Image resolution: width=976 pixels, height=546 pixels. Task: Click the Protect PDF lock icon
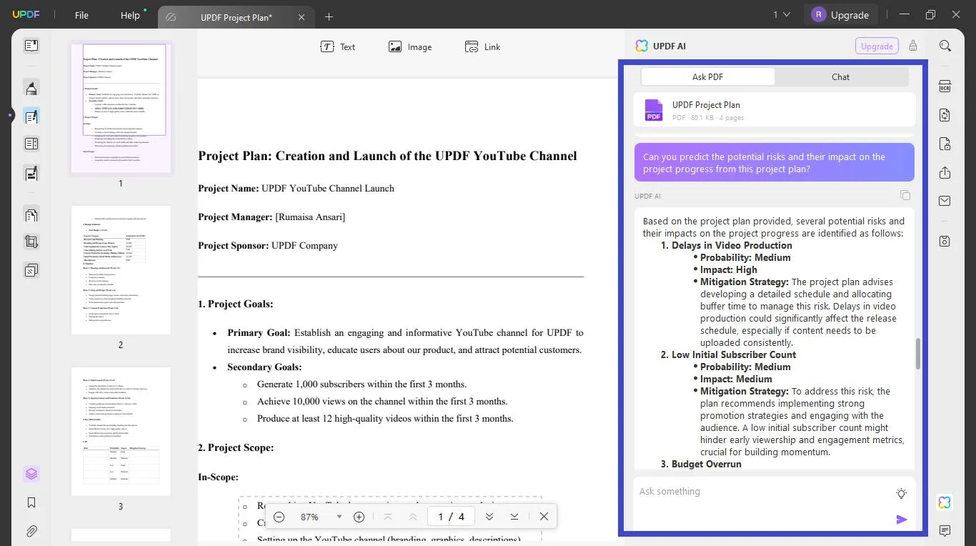[945, 144]
